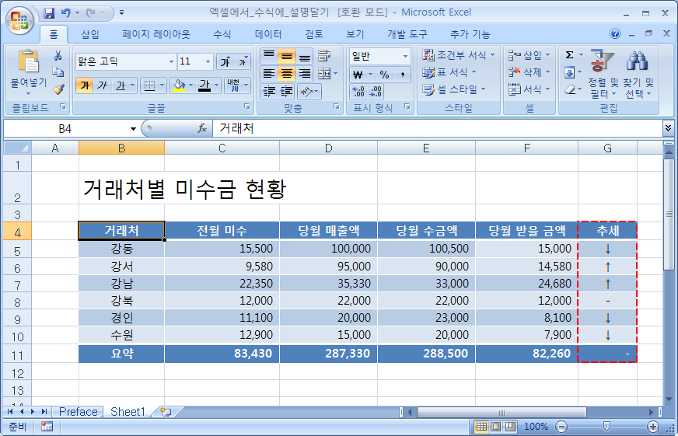Open Excel help question mark

coord(615,33)
